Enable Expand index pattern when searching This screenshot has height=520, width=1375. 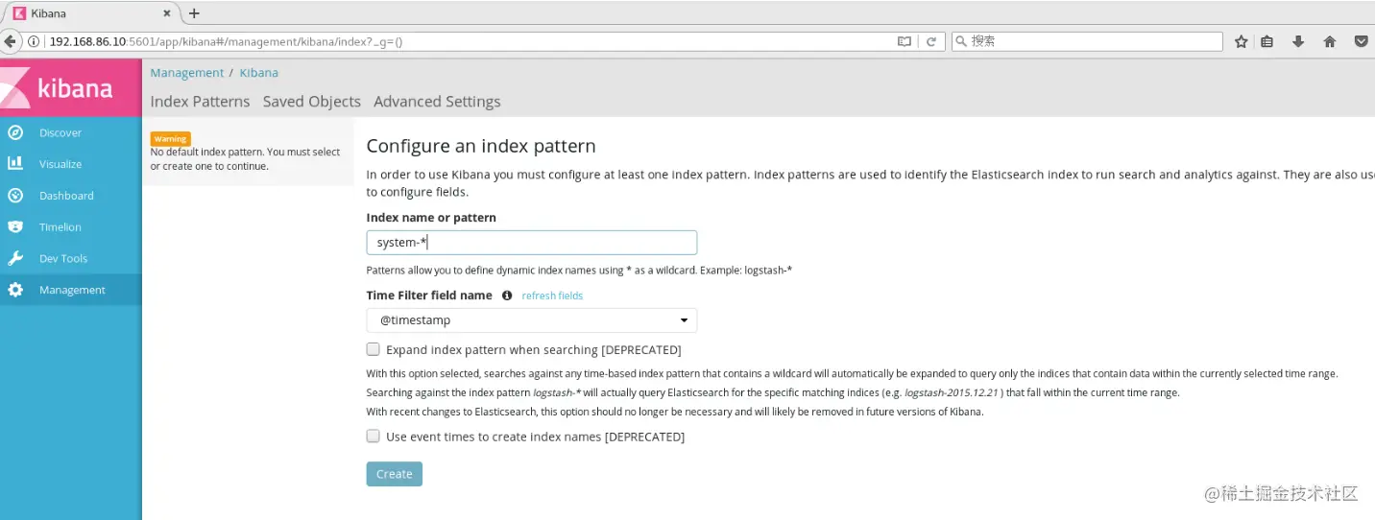point(374,349)
